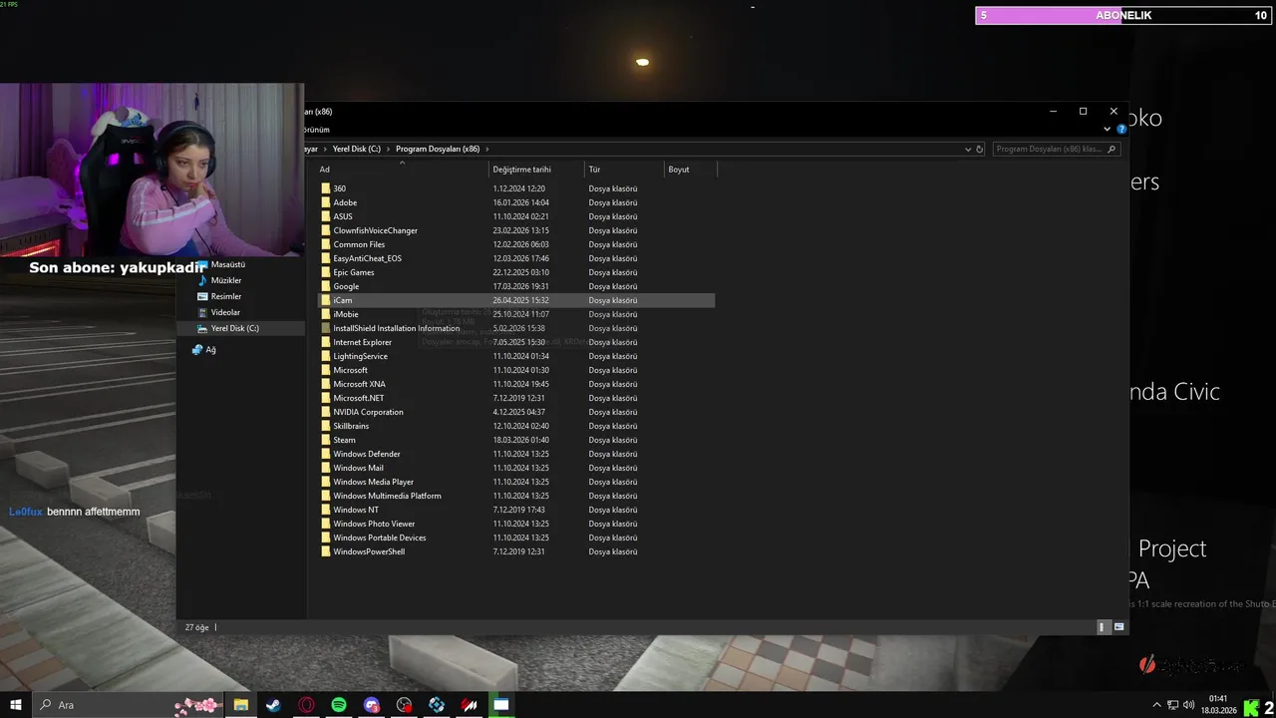Open the address bar history dropdown

point(967,149)
